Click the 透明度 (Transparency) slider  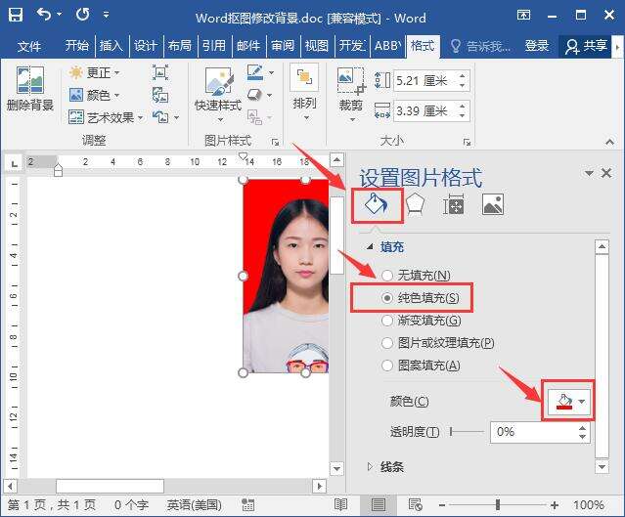467,431
